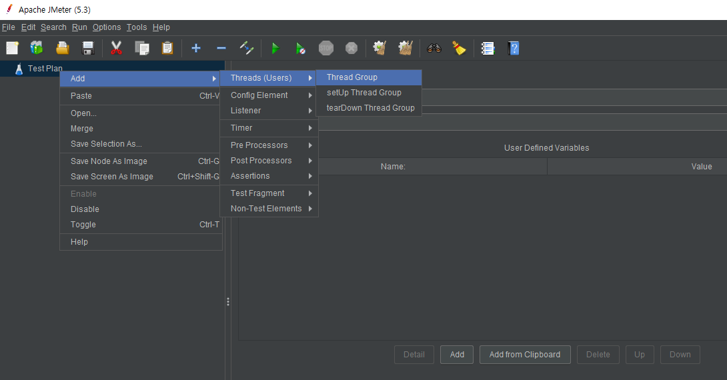Click the Stop test icon
Viewport: 727px width, 380px height.
pos(326,48)
